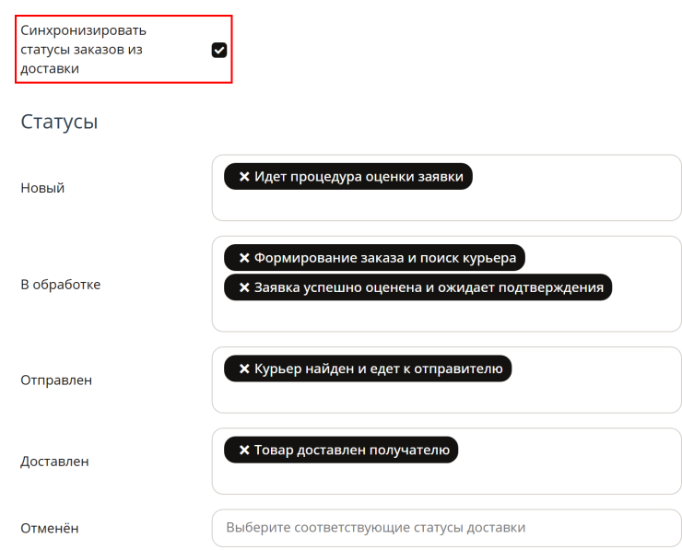
Task: Select the Курьер найден и едет text
Action: pyautogui.click(x=327, y=369)
